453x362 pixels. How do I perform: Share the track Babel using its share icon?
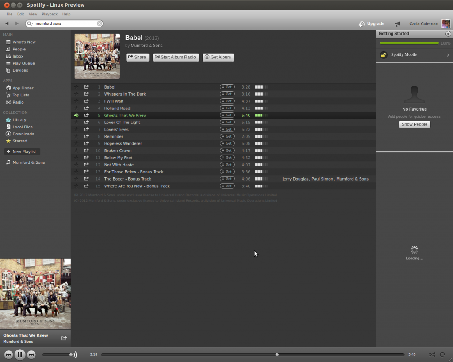pyautogui.click(x=87, y=87)
